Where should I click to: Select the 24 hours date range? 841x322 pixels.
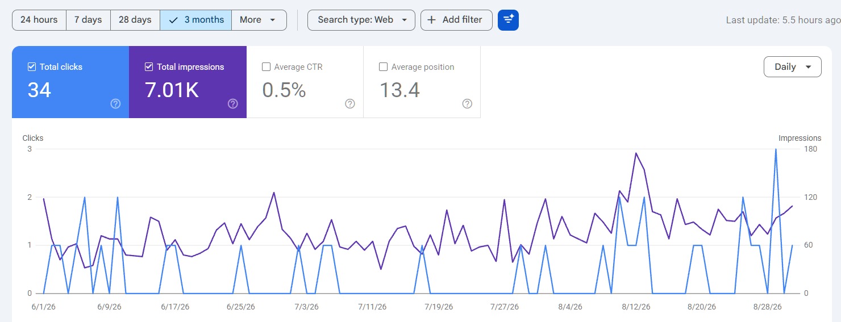tap(39, 20)
